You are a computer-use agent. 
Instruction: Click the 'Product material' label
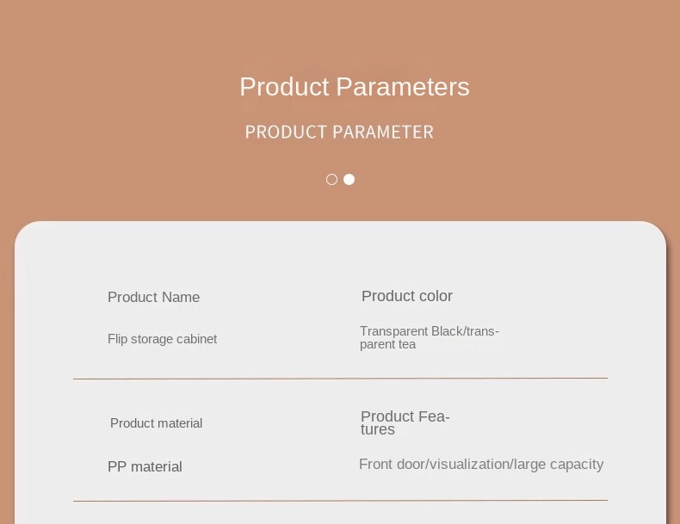156,423
